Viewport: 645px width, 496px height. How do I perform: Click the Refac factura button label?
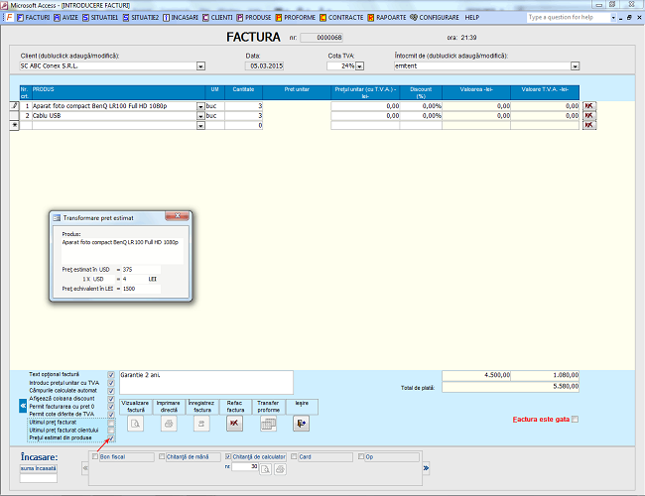point(235,407)
